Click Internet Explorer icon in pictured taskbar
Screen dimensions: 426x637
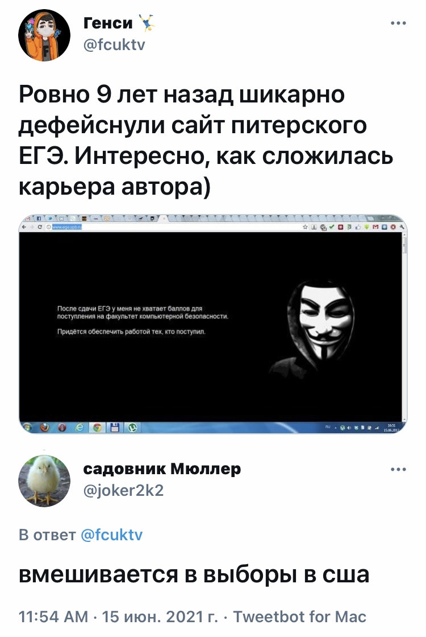point(80,428)
